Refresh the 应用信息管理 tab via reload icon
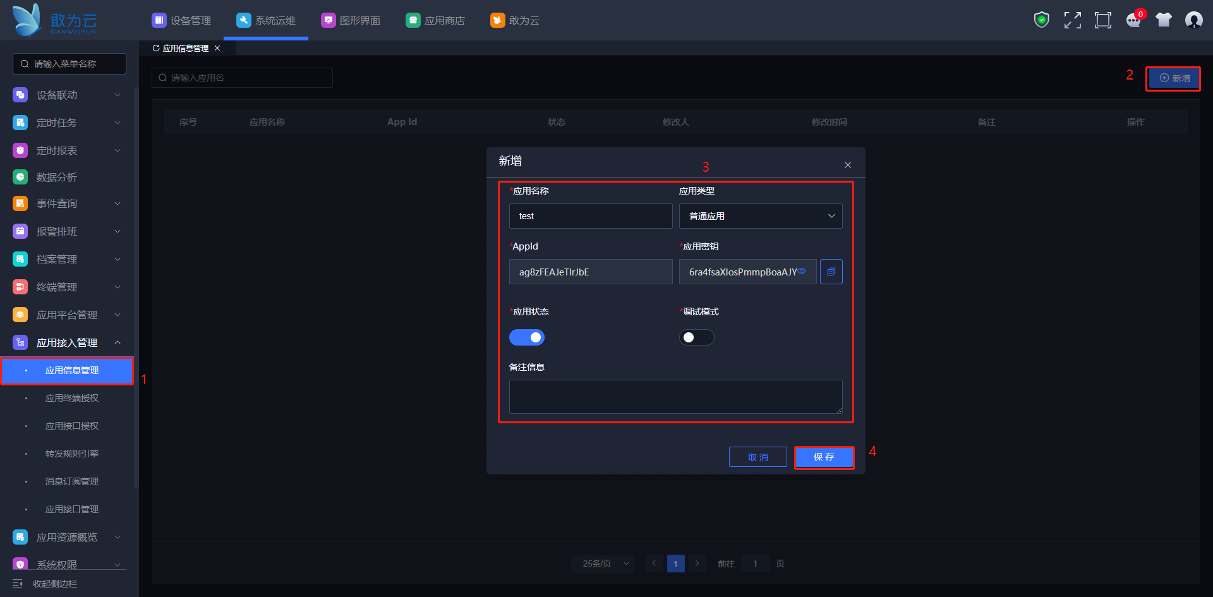The image size is (1213, 597). [x=156, y=48]
